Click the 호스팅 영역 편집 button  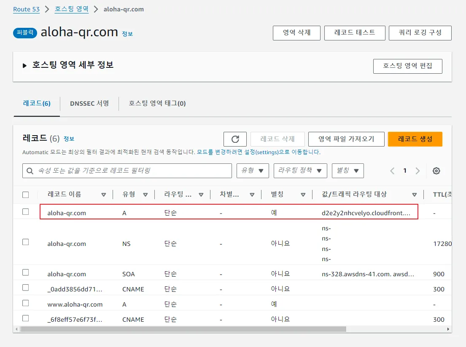407,66
